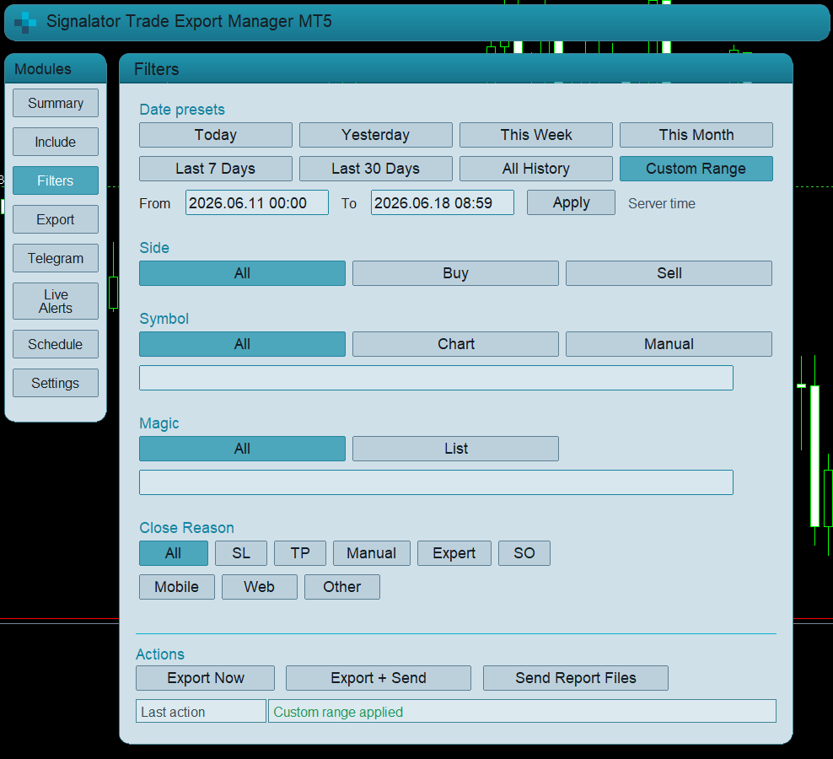
Task: Toggle Other close reason filter
Action: (x=342, y=587)
